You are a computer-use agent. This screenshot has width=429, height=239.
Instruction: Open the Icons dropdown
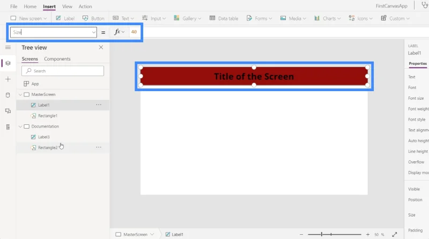[360, 18]
